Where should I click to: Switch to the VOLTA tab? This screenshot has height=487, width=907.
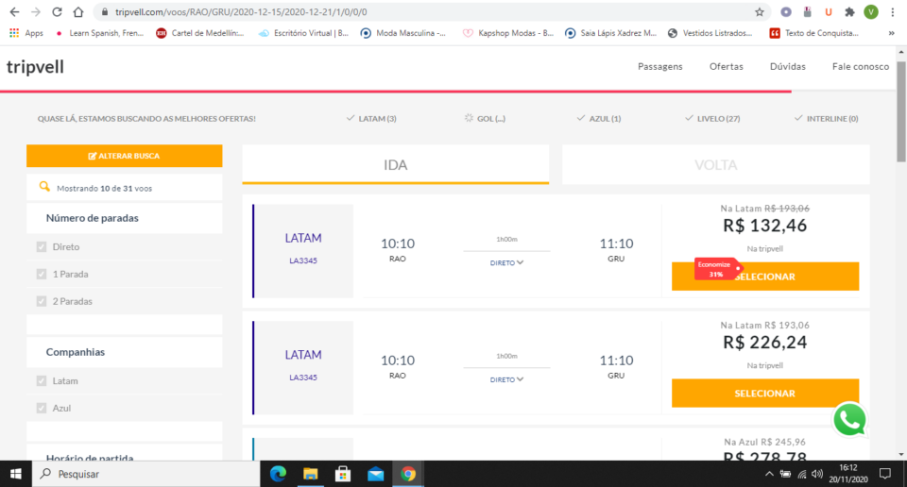715,164
